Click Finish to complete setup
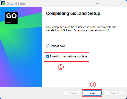 92,93
